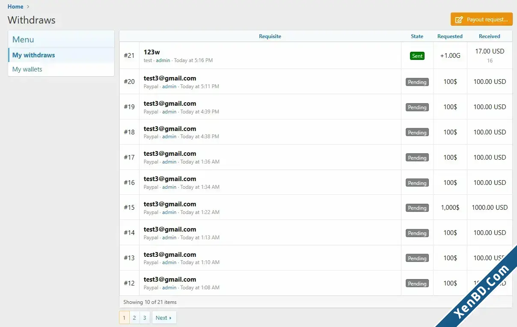Click the Received column header
The image size is (517, 327).
[x=490, y=36]
